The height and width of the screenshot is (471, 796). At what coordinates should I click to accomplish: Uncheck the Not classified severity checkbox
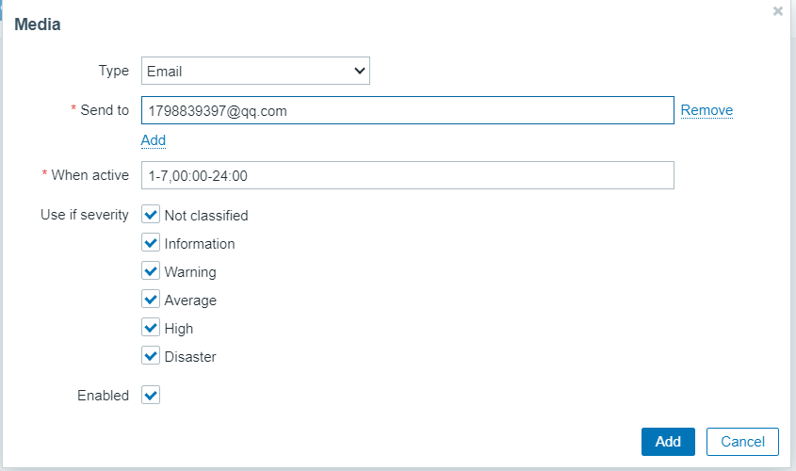pyautogui.click(x=151, y=215)
